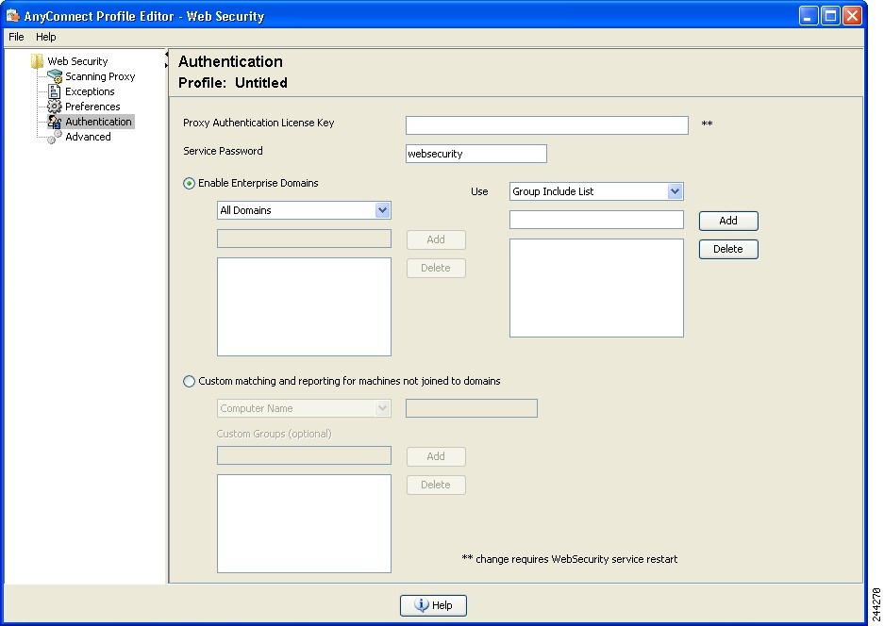Select Exceptions in the tree
Viewport: 884px width, 626px height.
click(90, 91)
